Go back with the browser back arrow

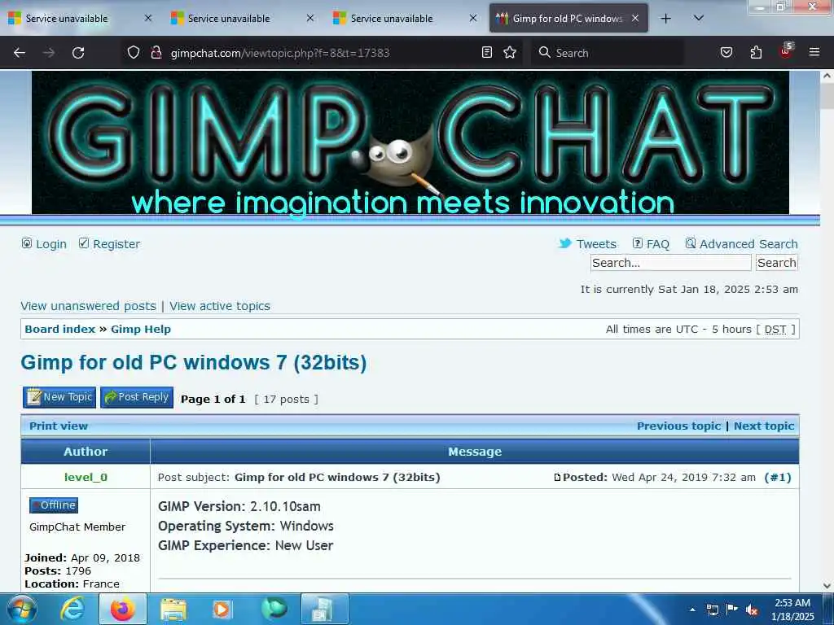(x=20, y=53)
